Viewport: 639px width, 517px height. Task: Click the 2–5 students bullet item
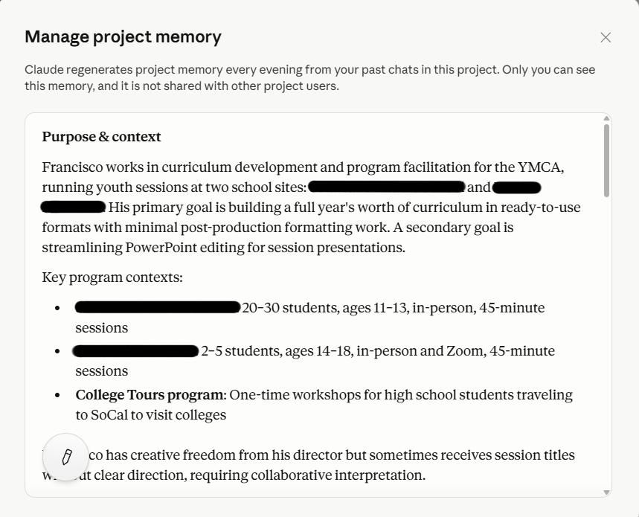point(315,361)
